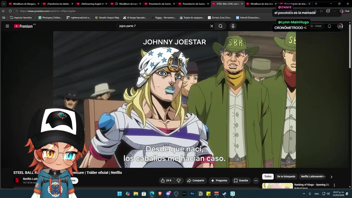Open options for Ranking of Kings video
The width and height of the screenshot is (352, 198).
point(334,185)
